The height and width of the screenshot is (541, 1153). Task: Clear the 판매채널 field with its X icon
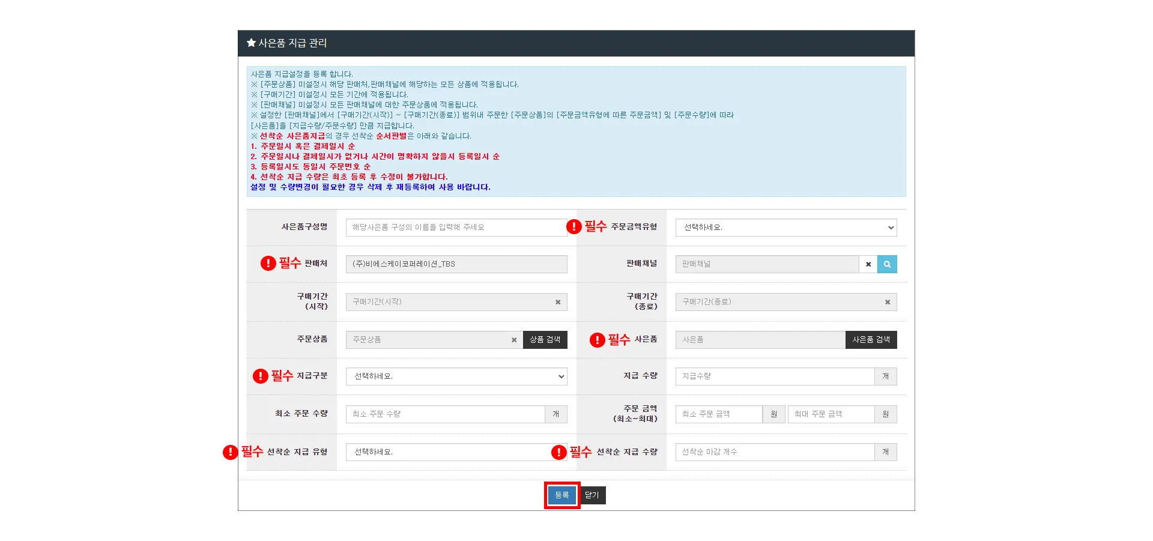click(x=868, y=264)
